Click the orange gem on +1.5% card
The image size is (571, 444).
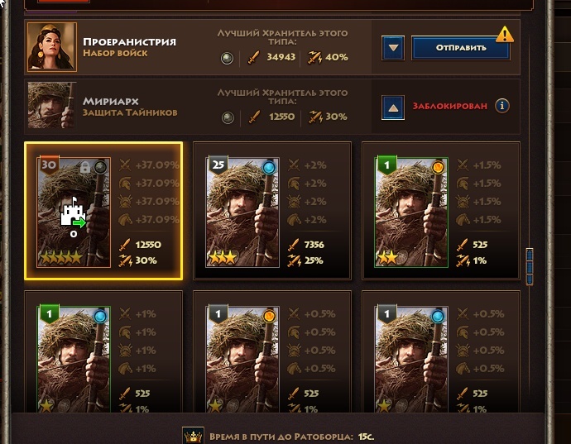[x=438, y=167]
